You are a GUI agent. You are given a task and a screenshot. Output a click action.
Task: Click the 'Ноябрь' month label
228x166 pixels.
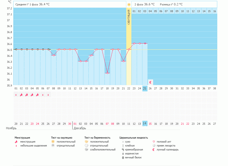11,128
